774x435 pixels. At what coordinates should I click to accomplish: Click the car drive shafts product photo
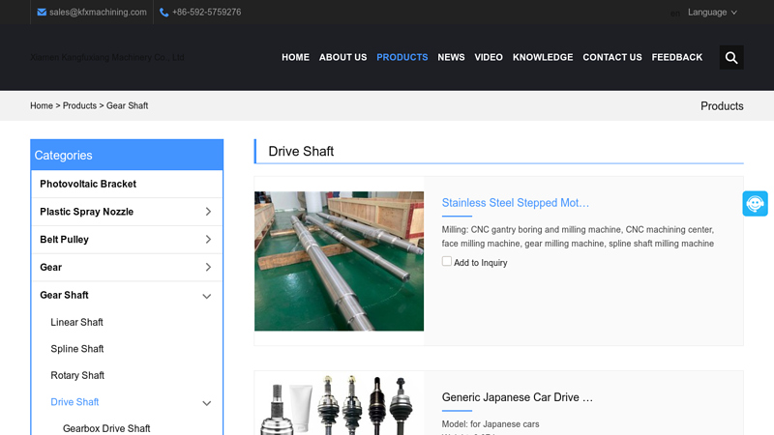click(340, 404)
